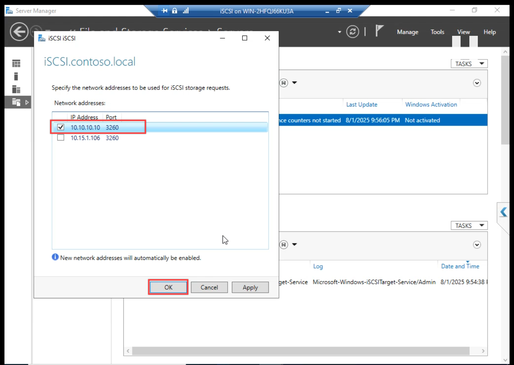Maximize the iSCSI dialog window

[244, 38]
